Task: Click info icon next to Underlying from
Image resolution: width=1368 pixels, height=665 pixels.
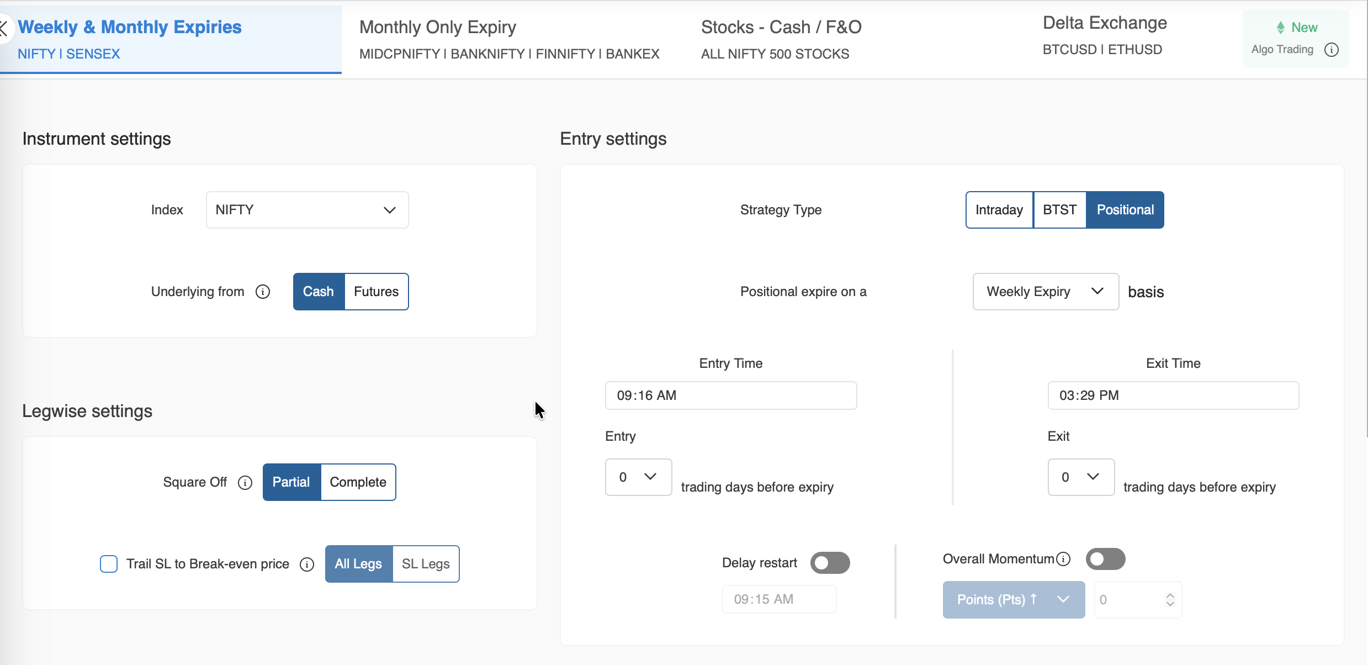Action: 263,292
